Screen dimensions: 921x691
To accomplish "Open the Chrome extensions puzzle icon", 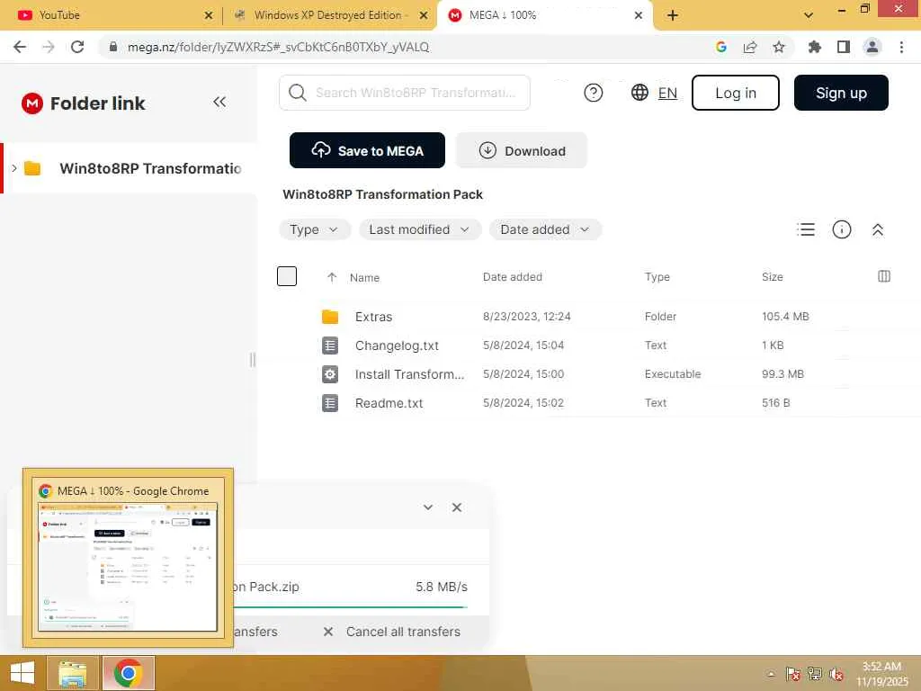I will 815,47.
